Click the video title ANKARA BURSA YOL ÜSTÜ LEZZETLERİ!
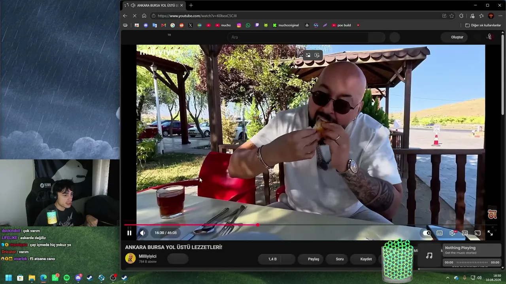The width and height of the screenshot is (506, 284). coord(174,247)
